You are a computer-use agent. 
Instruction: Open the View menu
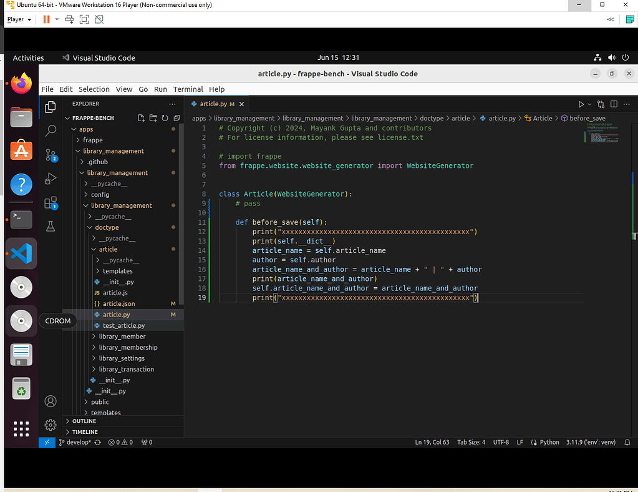tap(123, 89)
